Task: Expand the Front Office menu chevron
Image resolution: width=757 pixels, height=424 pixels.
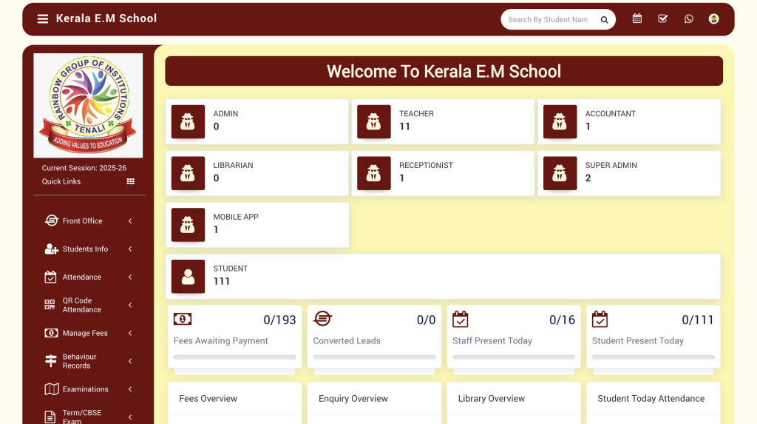Action: point(130,221)
